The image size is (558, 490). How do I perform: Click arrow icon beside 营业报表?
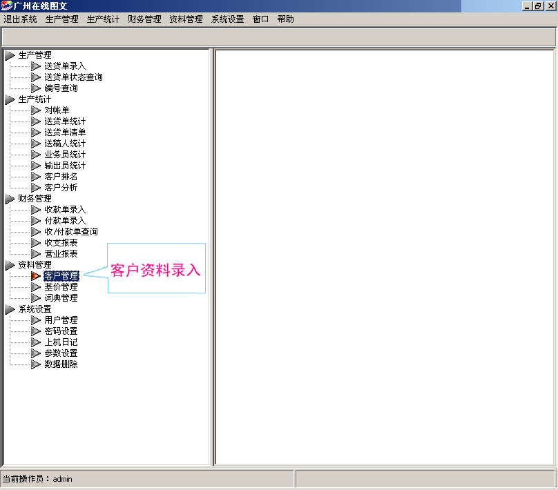click(36, 253)
